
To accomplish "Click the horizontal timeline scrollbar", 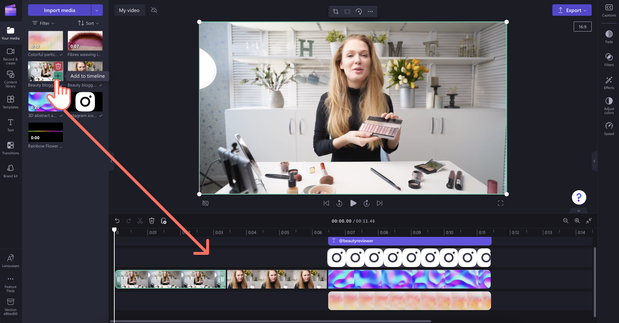I will (x=270, y=321).
